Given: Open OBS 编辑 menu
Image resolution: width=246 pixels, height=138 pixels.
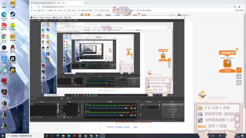Looking at the screenshot, I should (x=39, y=20).
